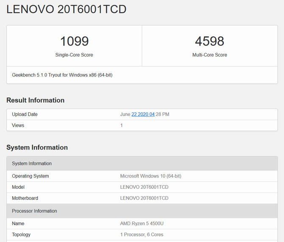The image size is (284, 242).
Task: Select the 1099 single-core score value
Action: tap(74, 41)
